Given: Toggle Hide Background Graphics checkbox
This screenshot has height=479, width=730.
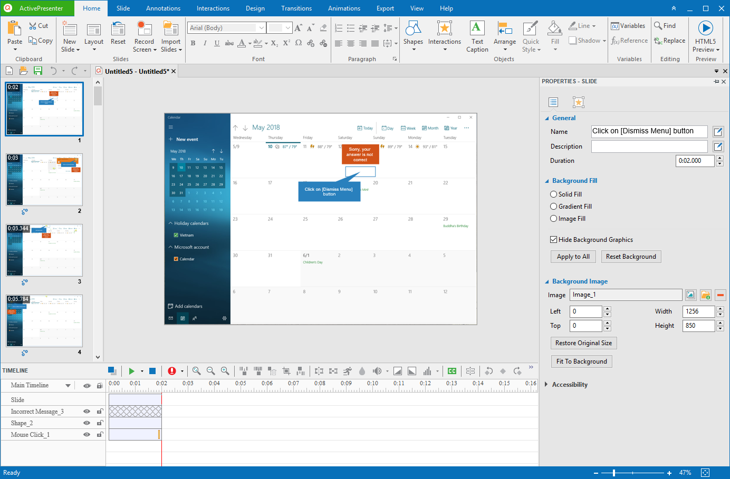Looking at the screenshot, I should pos(554,240).
